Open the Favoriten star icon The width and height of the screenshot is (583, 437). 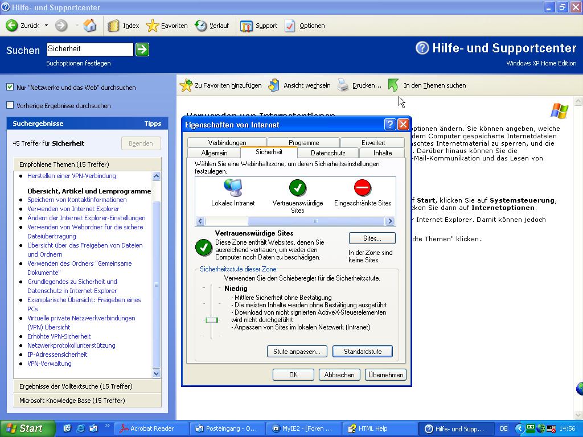152,26
